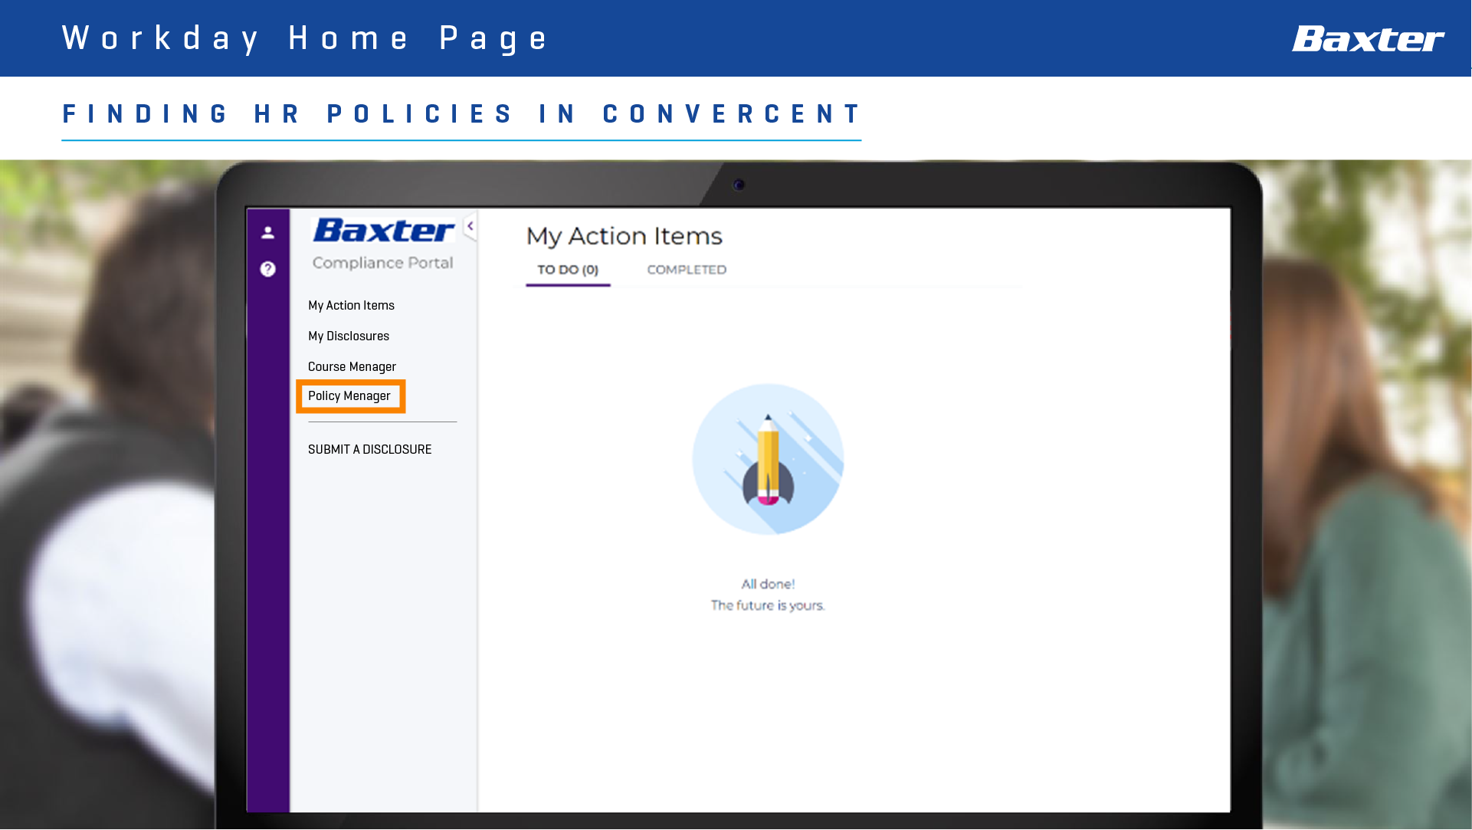Viewport: 1472px width, 830px height.
Task: Click the pencil rocket illustration
Action: click(768, 459)
